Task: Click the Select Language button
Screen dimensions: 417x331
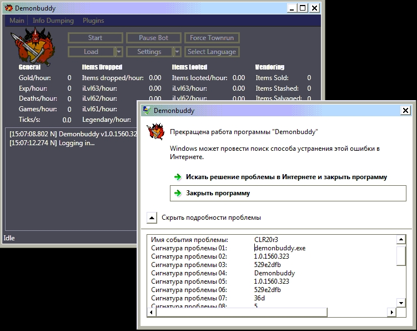Action: (212, 52)
